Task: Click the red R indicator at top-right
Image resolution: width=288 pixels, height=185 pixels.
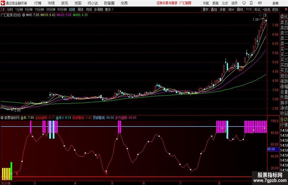Action: pos(286,9)
